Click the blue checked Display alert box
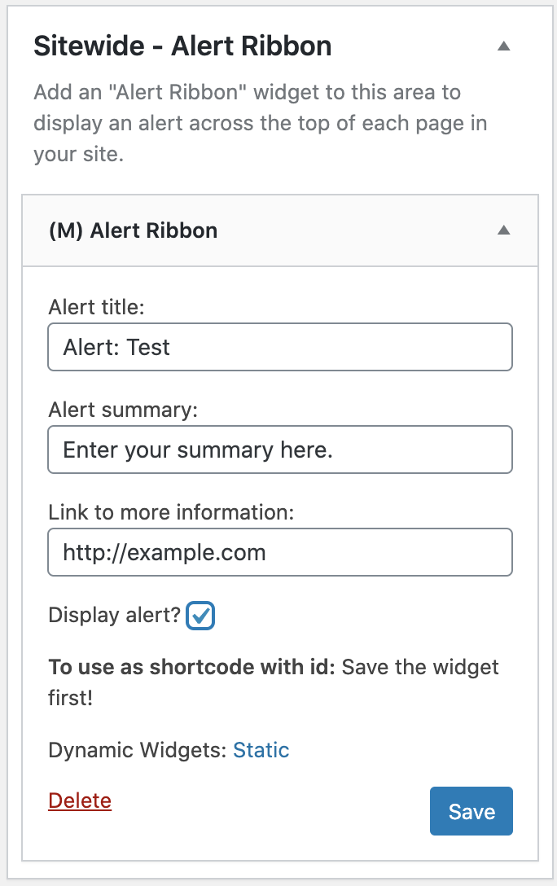 202,616
